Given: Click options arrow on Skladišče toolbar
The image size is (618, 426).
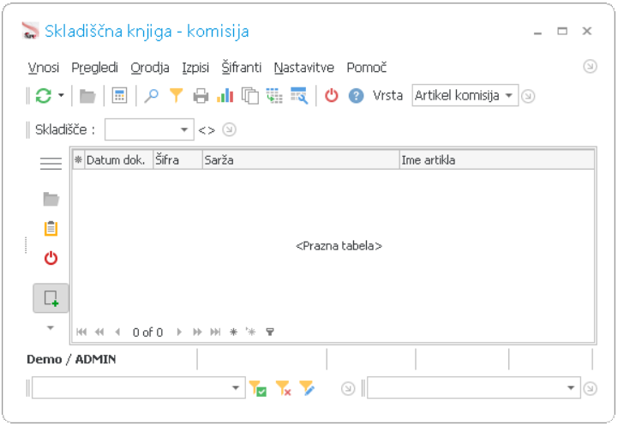Looking at the screenshot, I should 230,129.
